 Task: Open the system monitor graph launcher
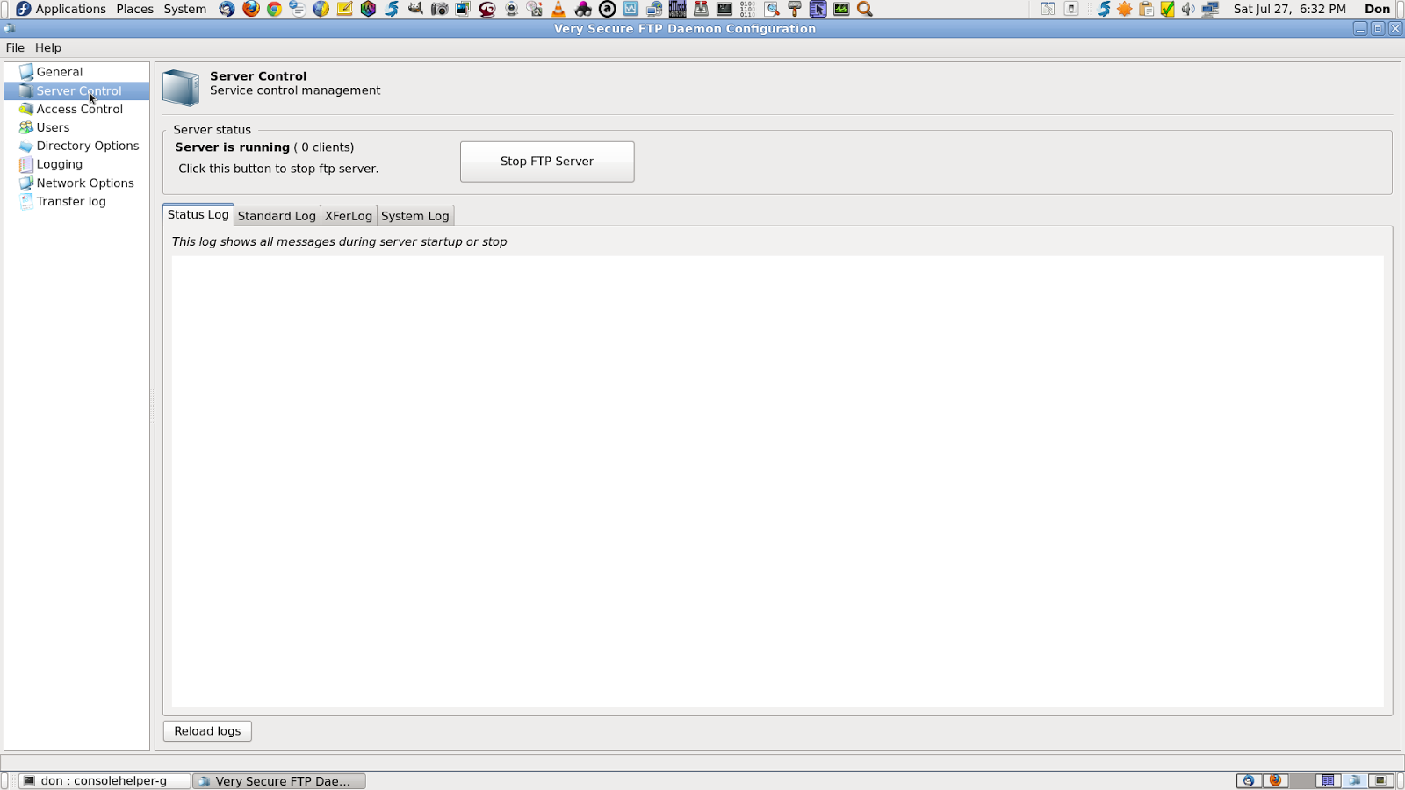click(x=841, y=9)
